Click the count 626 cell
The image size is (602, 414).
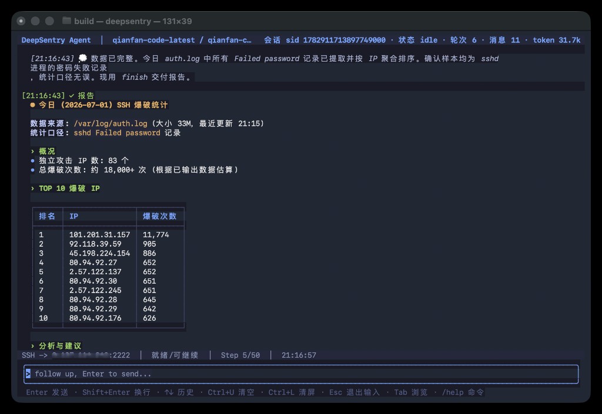coord(149,318)
